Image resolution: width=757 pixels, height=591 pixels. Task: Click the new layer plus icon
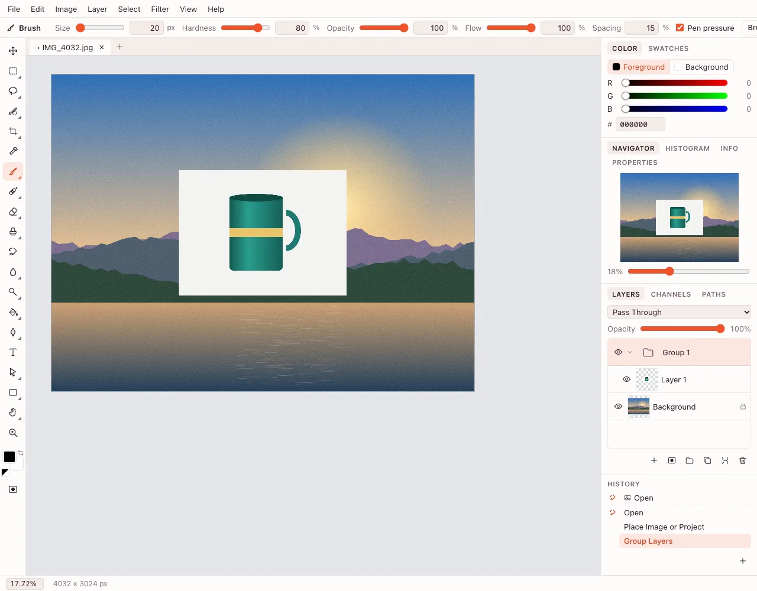(654, 460)
